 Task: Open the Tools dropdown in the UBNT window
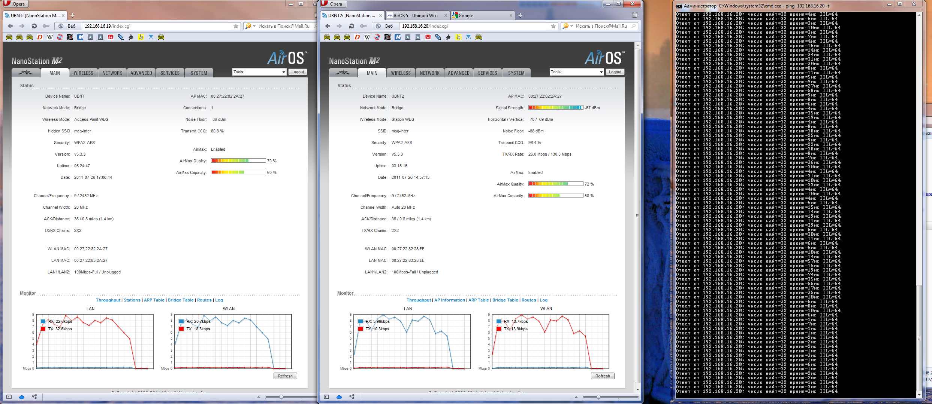259,72
